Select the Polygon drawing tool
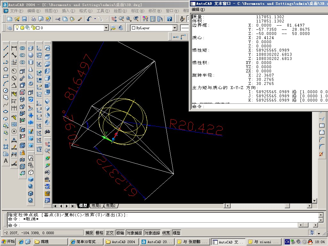 click(x=6, y=69)
